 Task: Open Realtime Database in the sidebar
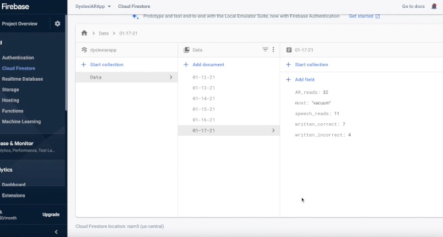(23, 79)
